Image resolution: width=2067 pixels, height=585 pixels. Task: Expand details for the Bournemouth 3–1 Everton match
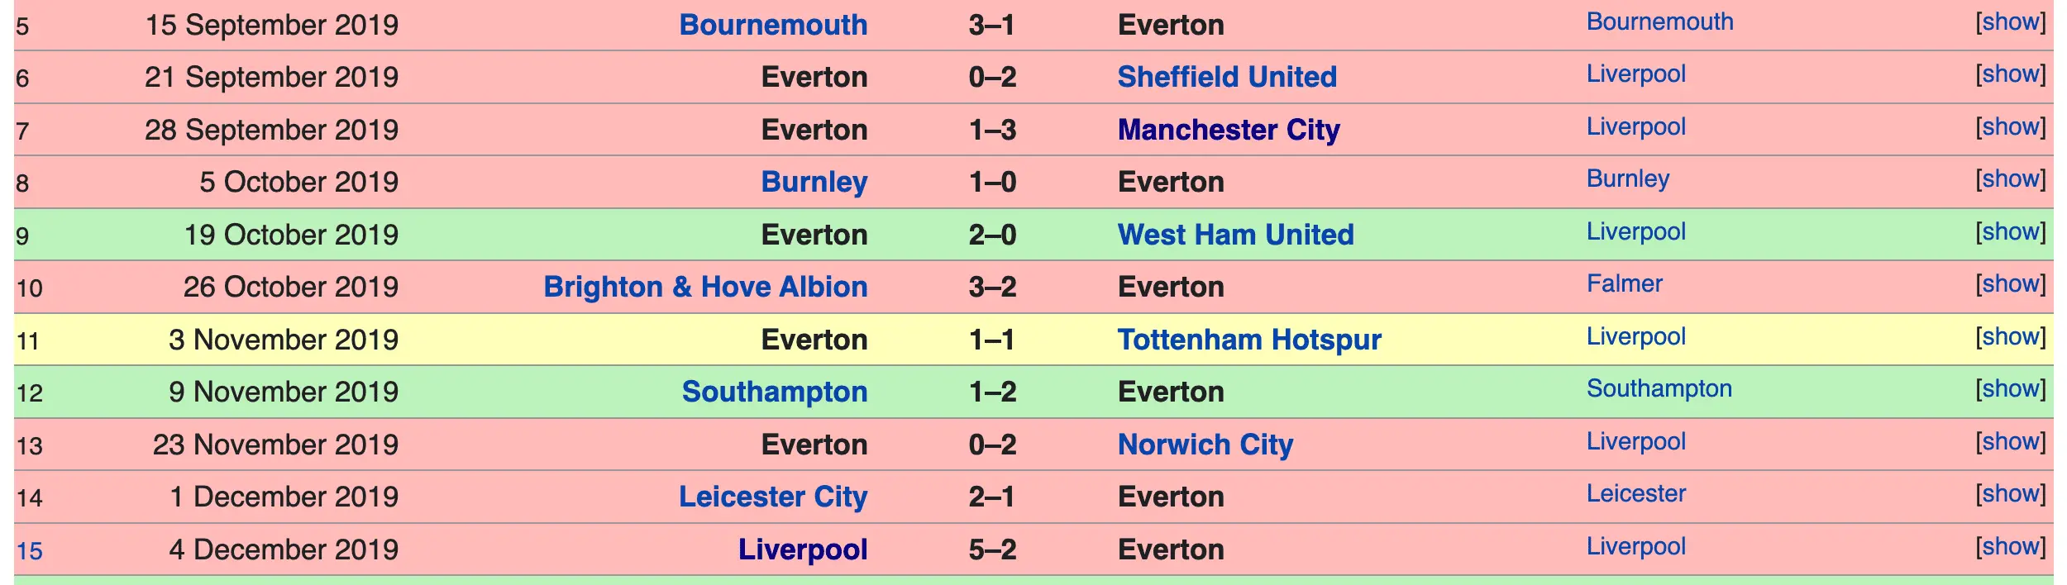click(2010, 22)
